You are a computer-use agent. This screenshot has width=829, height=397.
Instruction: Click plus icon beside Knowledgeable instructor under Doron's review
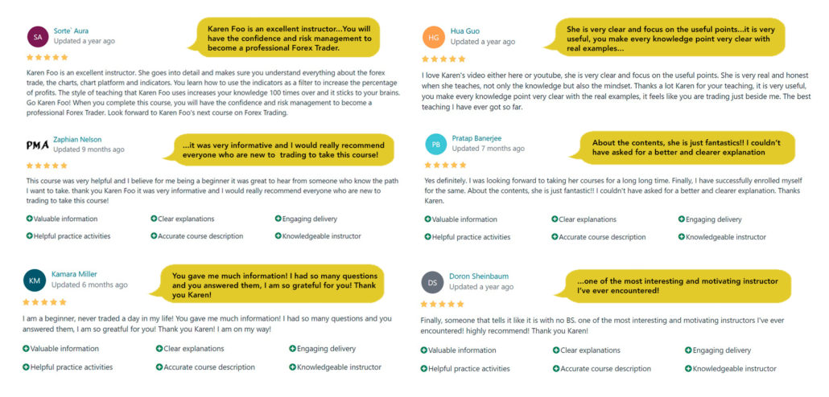[x=688, y=369]
